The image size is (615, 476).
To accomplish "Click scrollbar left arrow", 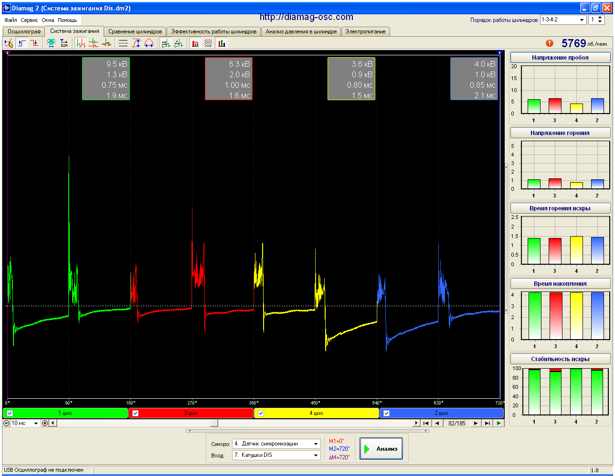I will [x=53, y=423].
